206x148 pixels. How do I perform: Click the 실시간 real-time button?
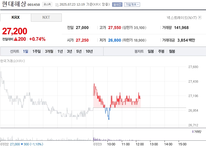click(117, 5)
